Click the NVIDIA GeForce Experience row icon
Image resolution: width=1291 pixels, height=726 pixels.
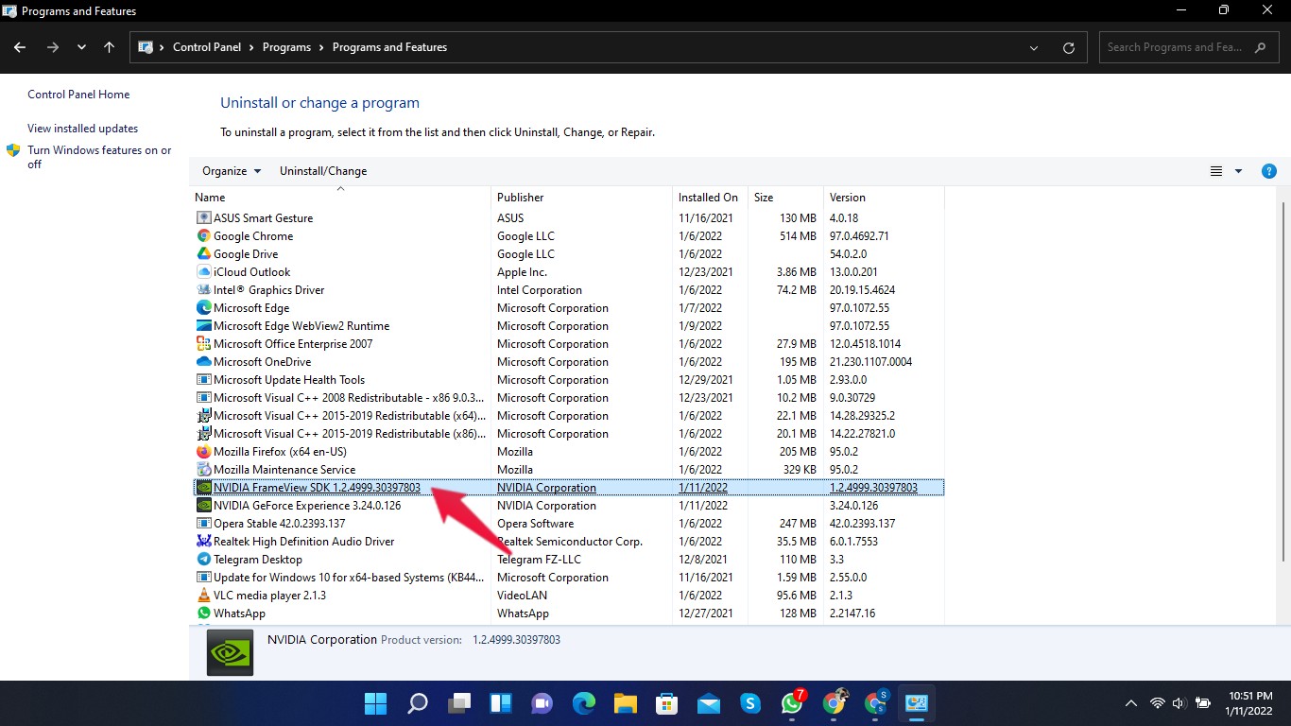(203, 506)
